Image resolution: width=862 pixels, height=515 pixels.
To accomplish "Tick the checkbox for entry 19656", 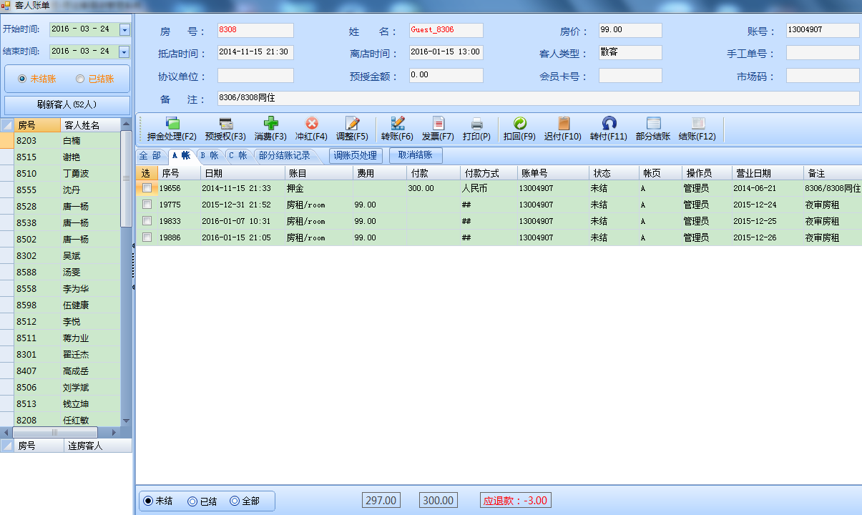I will [147, 188].
